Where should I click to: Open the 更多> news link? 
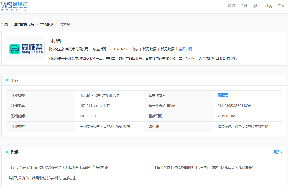click(x=277, y=152)
